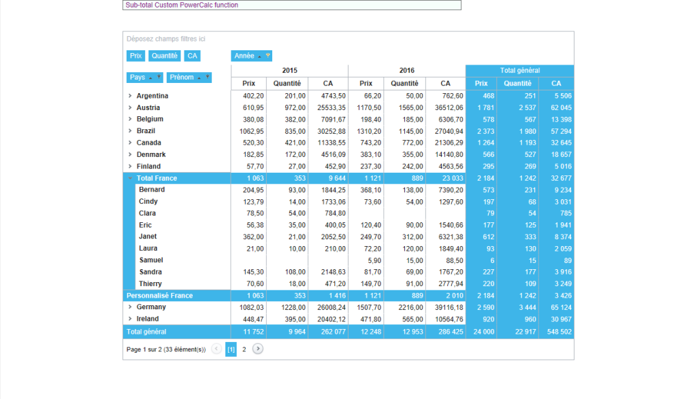This screenshot has width=697, height=399.
Task: Click the Finland 2016 Prix cell 237,30
Action: coord(366,167)
